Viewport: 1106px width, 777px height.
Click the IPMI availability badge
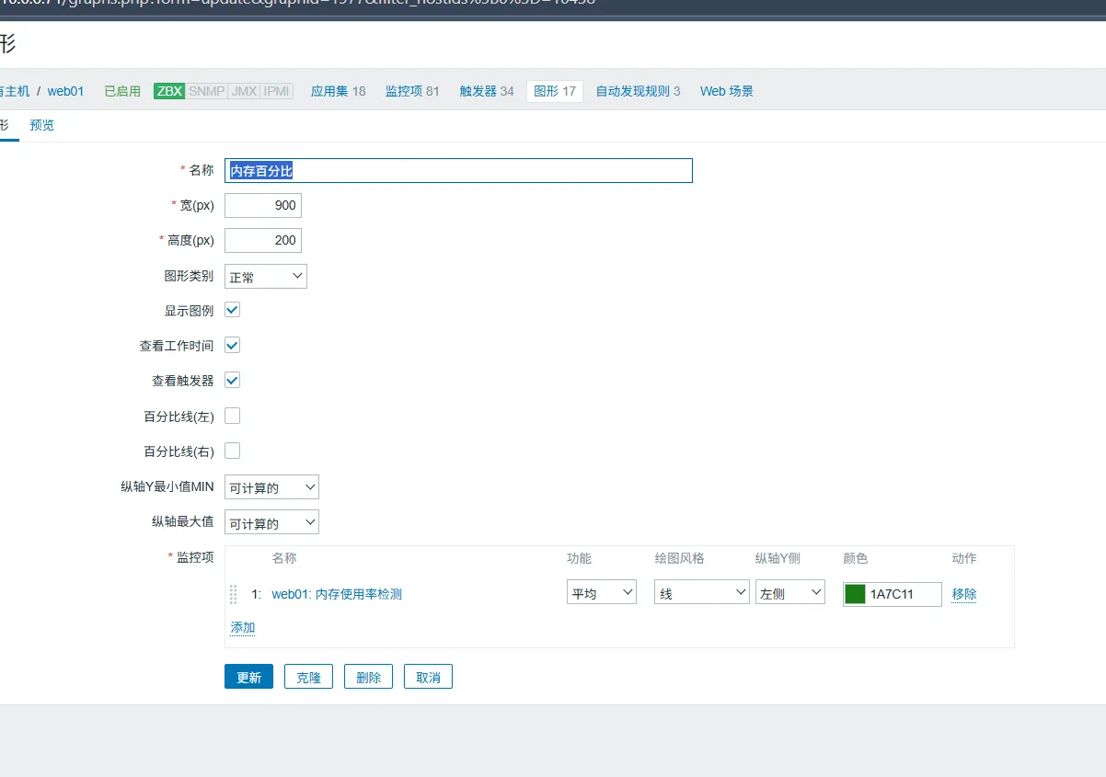[x=277, y=91]
